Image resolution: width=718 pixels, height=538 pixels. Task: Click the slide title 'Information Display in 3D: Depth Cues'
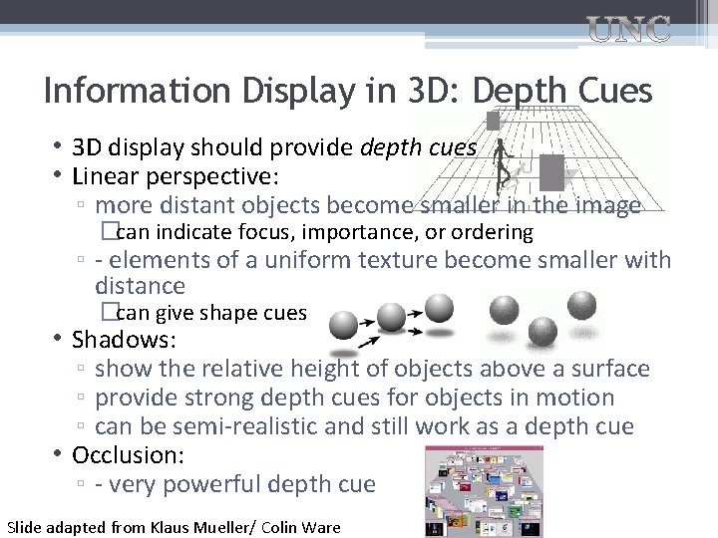(348, 90)
